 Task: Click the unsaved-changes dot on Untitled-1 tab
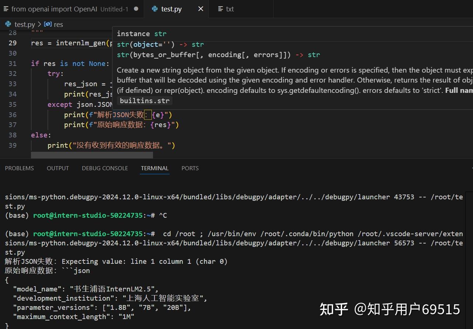[x=135, y=8]
